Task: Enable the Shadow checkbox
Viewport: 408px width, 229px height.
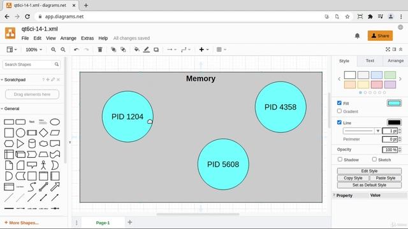Action: click(340, 160)
